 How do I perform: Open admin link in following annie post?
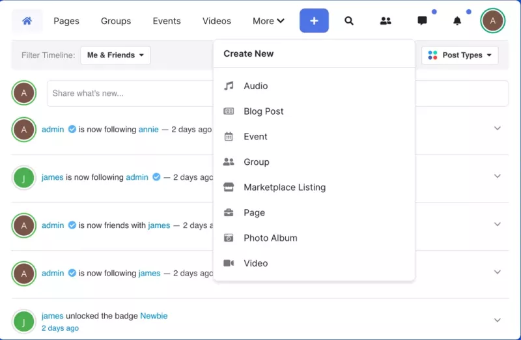pos(53,129)
